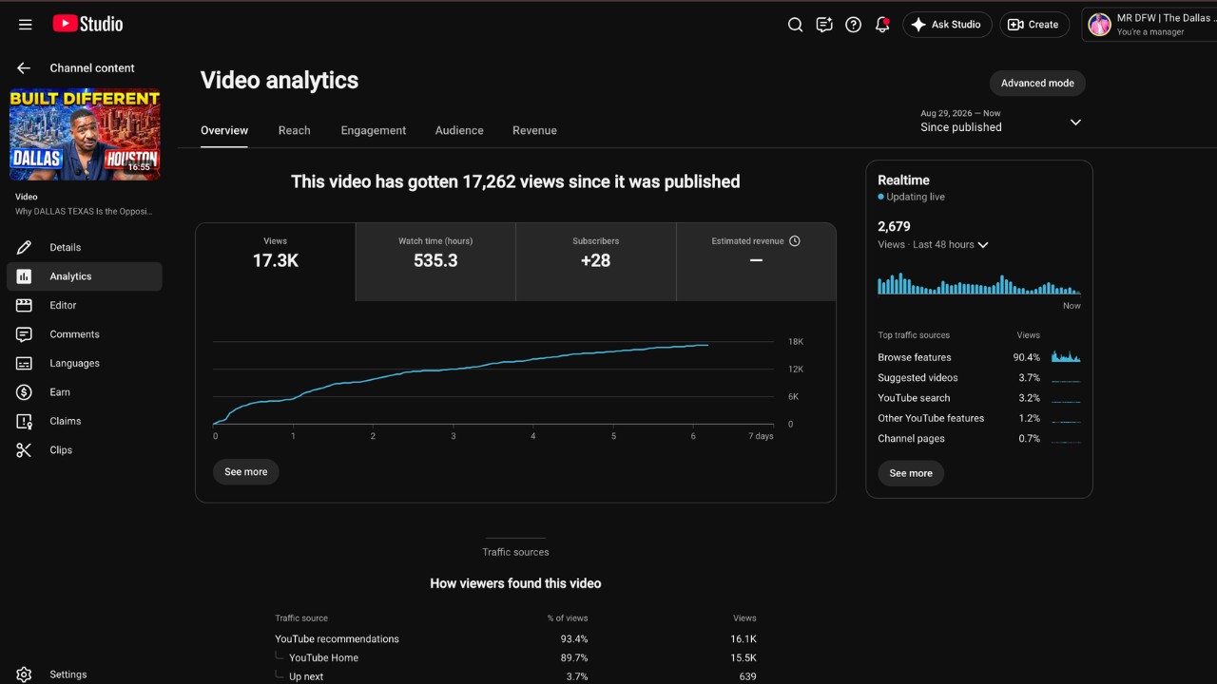
Task: Click the Built Different video thumbnail
Action: tap(85, 134)
